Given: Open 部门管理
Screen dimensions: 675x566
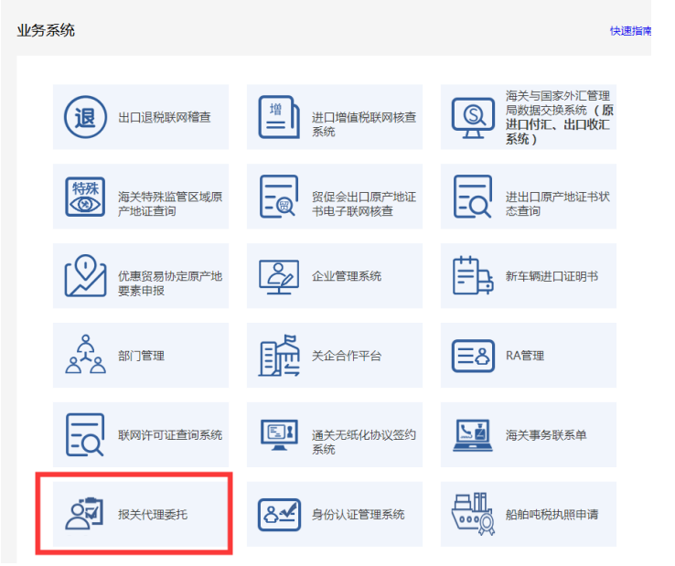Looking at the screenshot, I should (x=141, y=355).
